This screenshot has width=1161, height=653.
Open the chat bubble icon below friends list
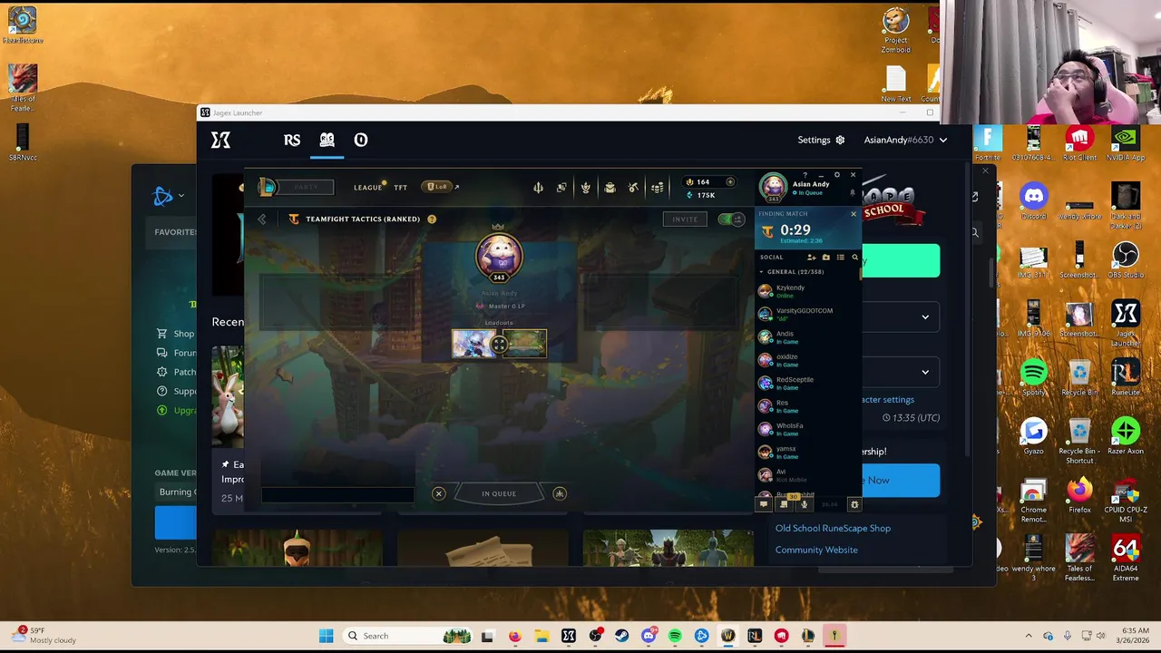[764, 504]
